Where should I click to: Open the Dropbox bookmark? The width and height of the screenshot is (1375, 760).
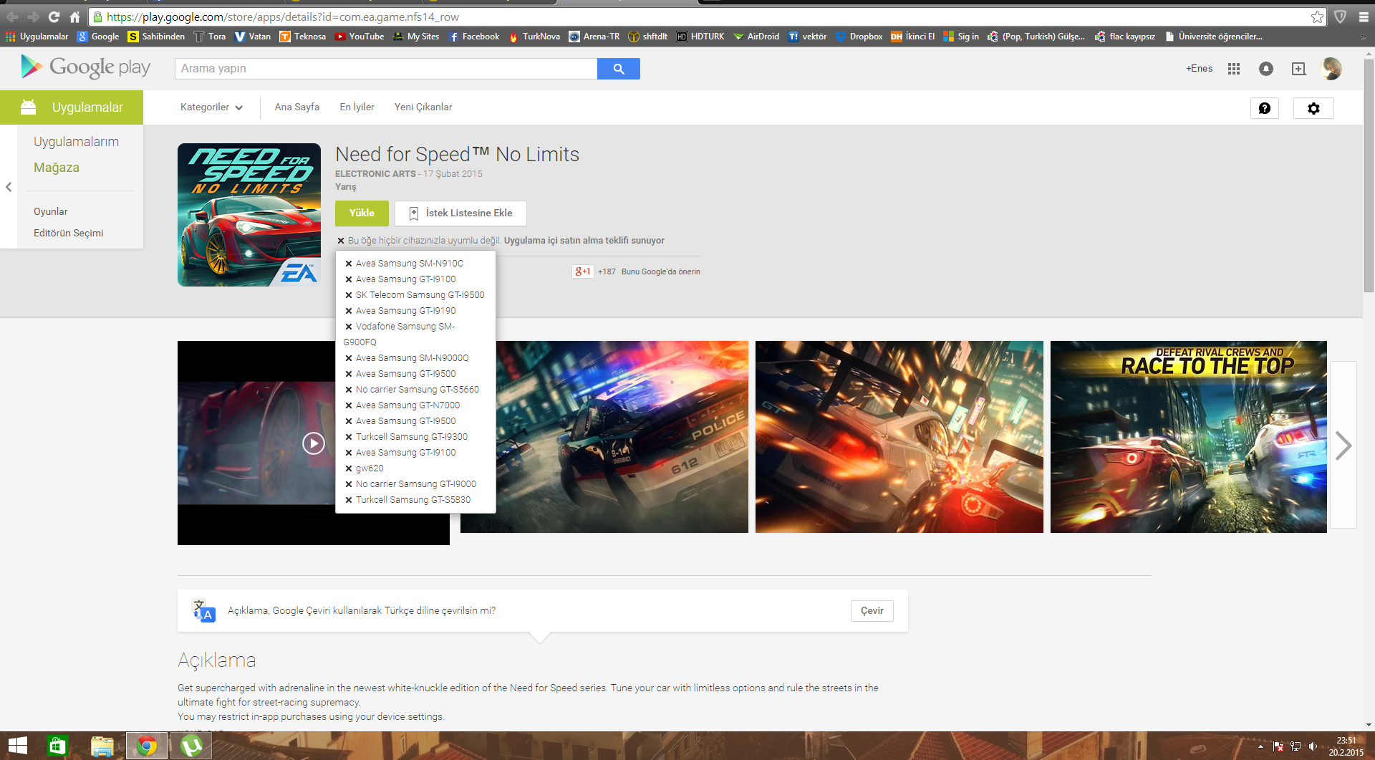[859, 37]
